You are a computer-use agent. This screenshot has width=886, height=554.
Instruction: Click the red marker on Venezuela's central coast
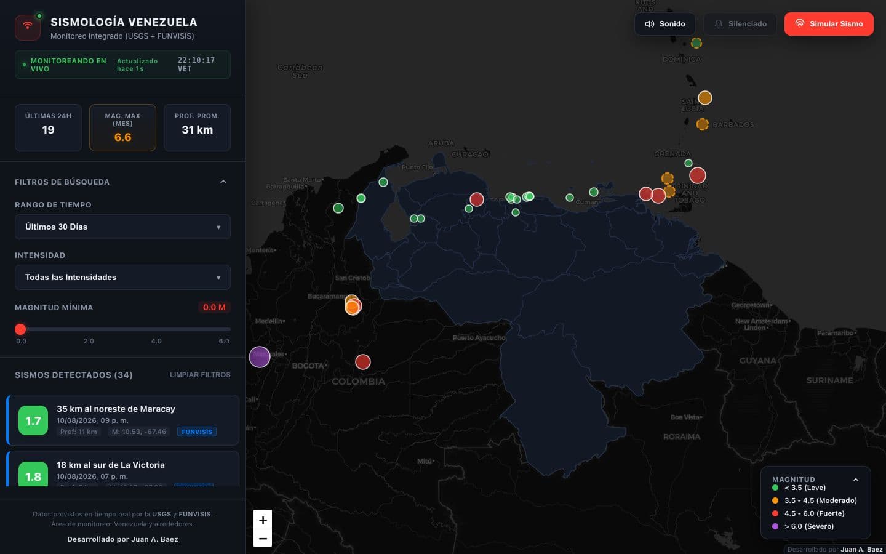[477, 199]
